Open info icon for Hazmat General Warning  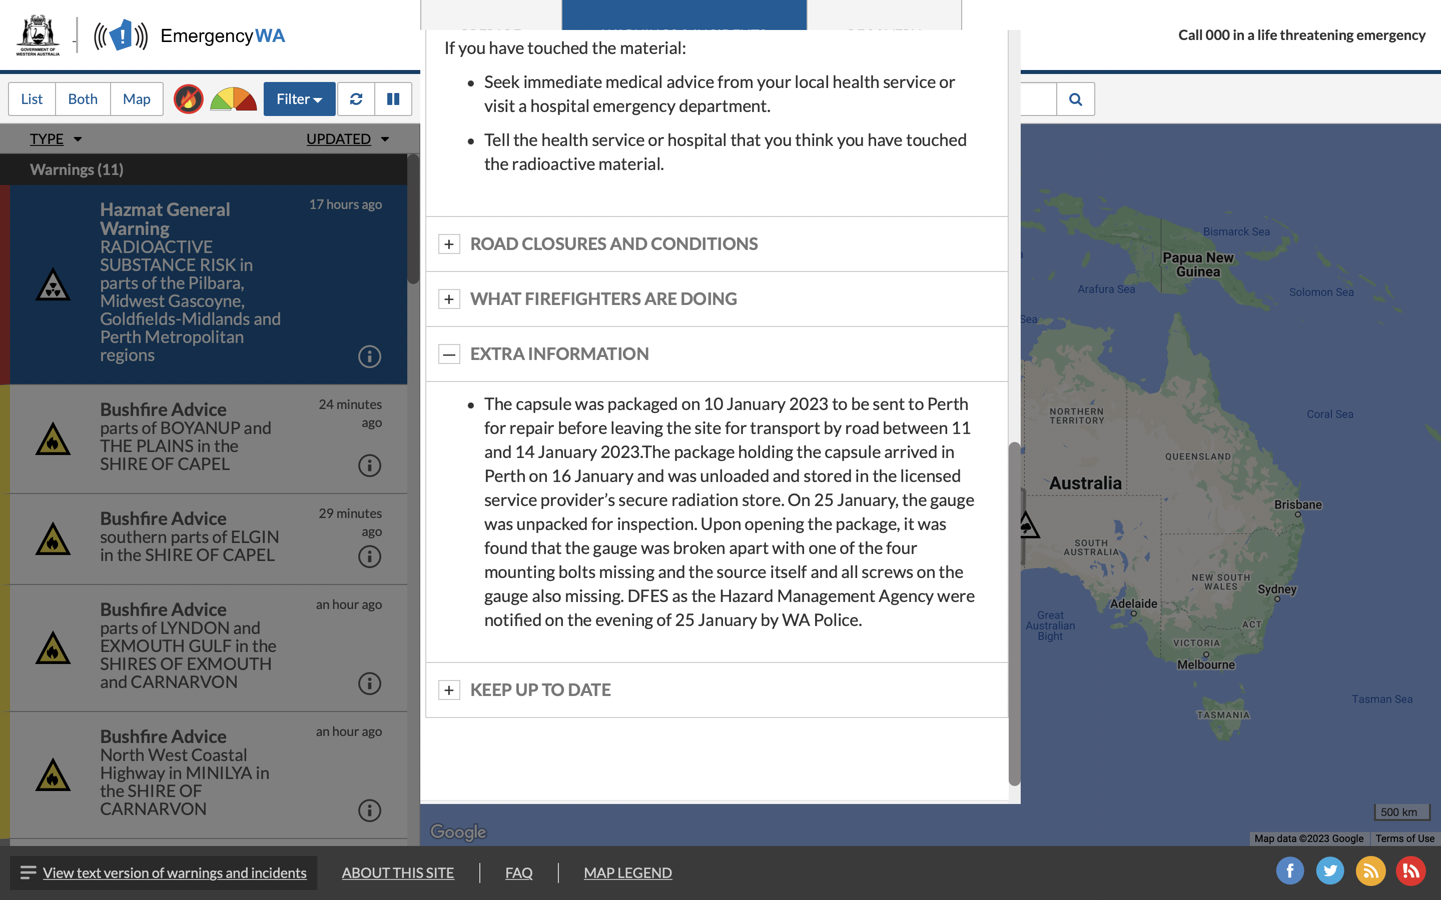click(369, 356)
